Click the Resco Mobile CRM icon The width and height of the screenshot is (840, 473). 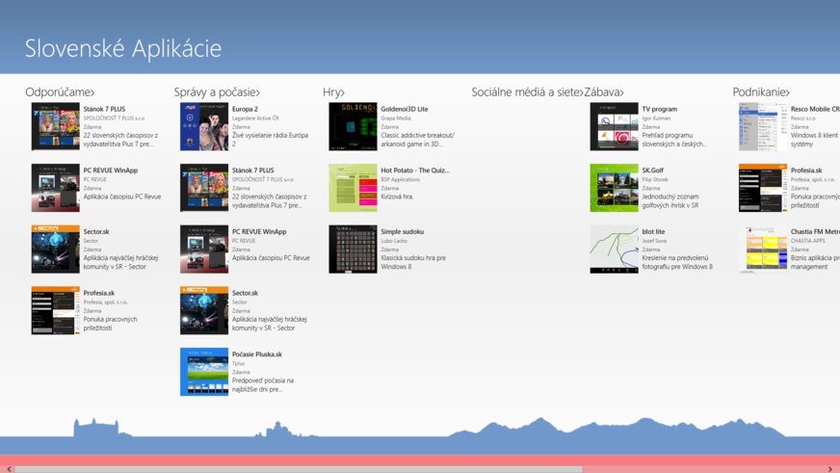pos(762,126)
